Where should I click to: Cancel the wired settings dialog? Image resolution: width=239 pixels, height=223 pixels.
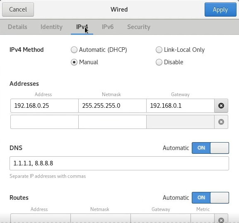[18, 10]
